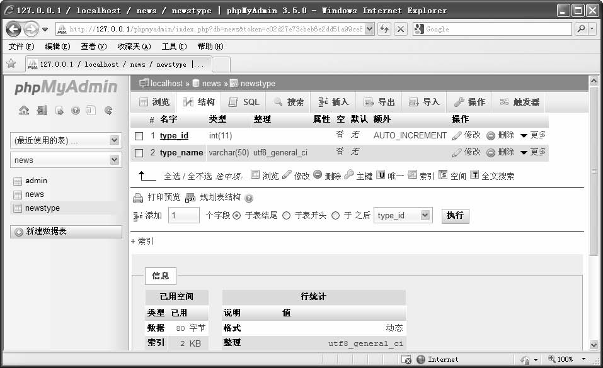
Task: Click delete icon for type_name row
Action: (491, 152)
